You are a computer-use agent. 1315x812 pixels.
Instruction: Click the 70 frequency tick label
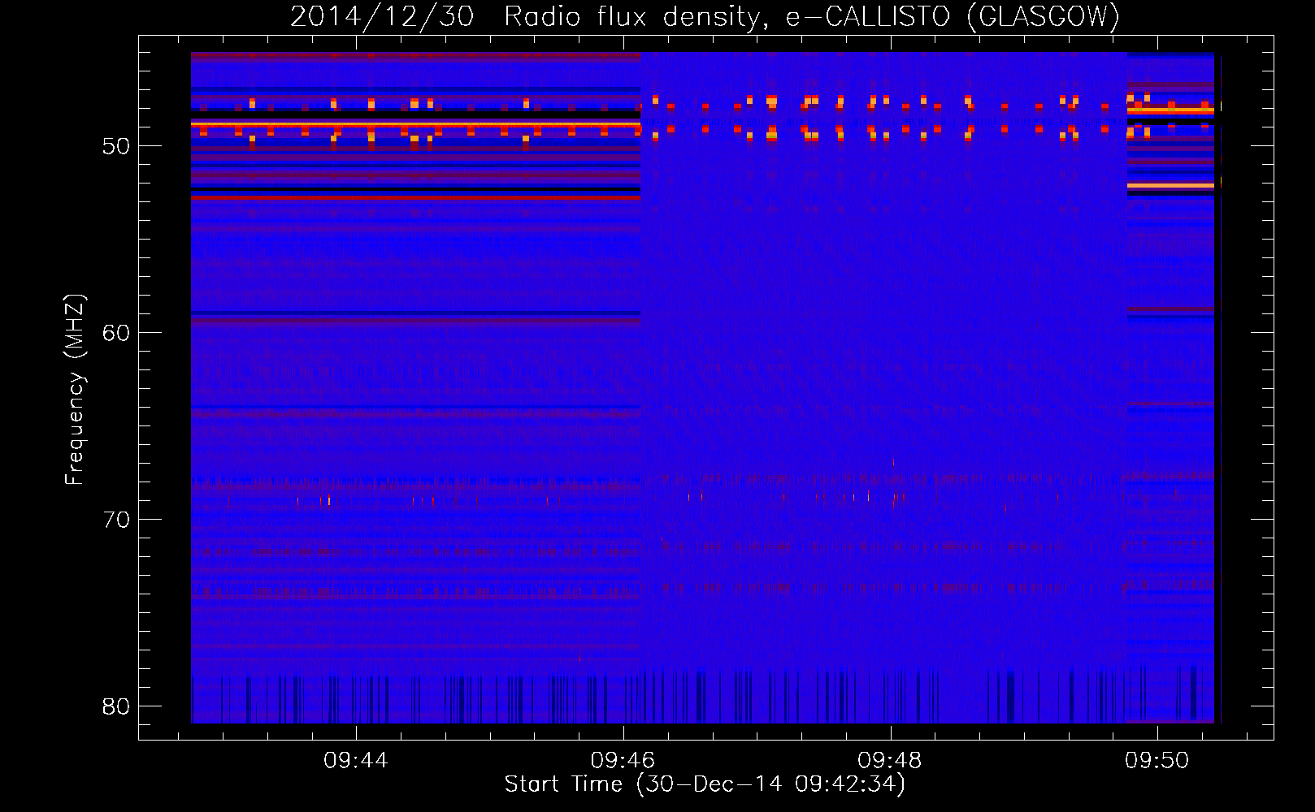coord(116,520)
